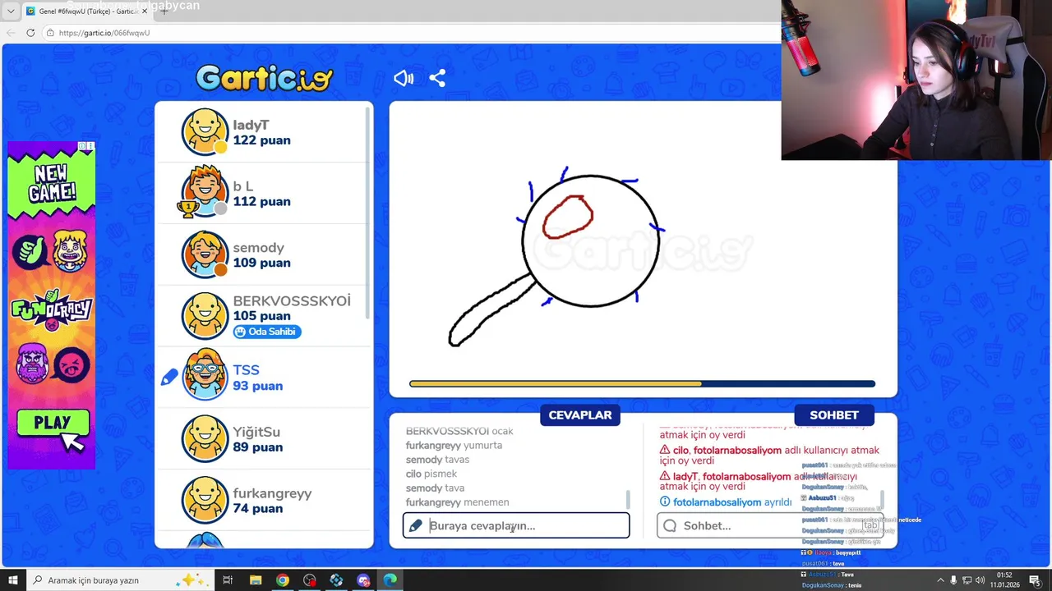The height and width of the screenshot is (591, 1052).
Task: Click the browser address bar URL
Action: click(x=104, y=33)
